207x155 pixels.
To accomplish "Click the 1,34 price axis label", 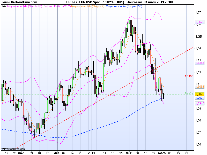I will pos(198,49).
